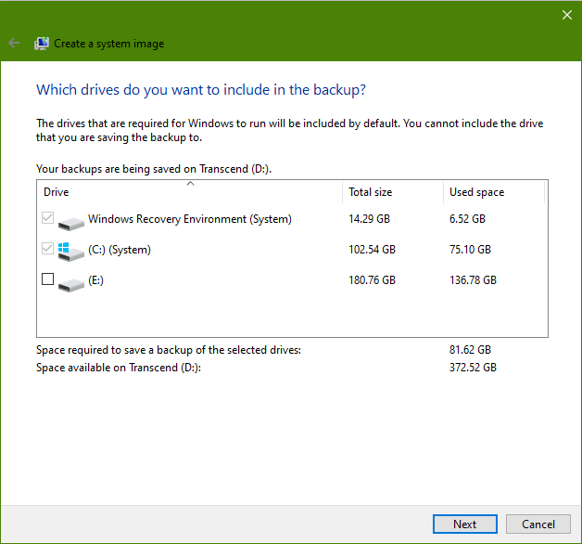Check the E: drive checkbox
Viewport: 582px width, 544px height.
(x=47, y=278)
